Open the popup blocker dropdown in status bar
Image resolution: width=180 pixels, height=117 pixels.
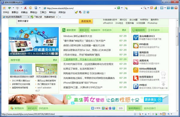point(142,114)
